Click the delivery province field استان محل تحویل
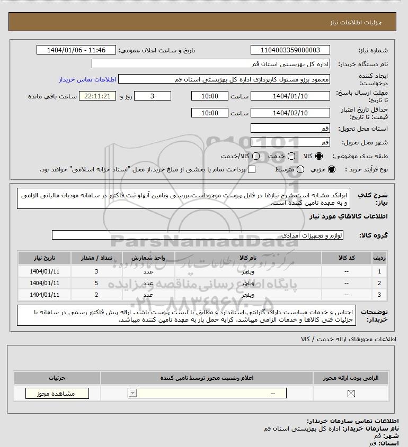Screen dimensions: 408x447 point(290,129)
